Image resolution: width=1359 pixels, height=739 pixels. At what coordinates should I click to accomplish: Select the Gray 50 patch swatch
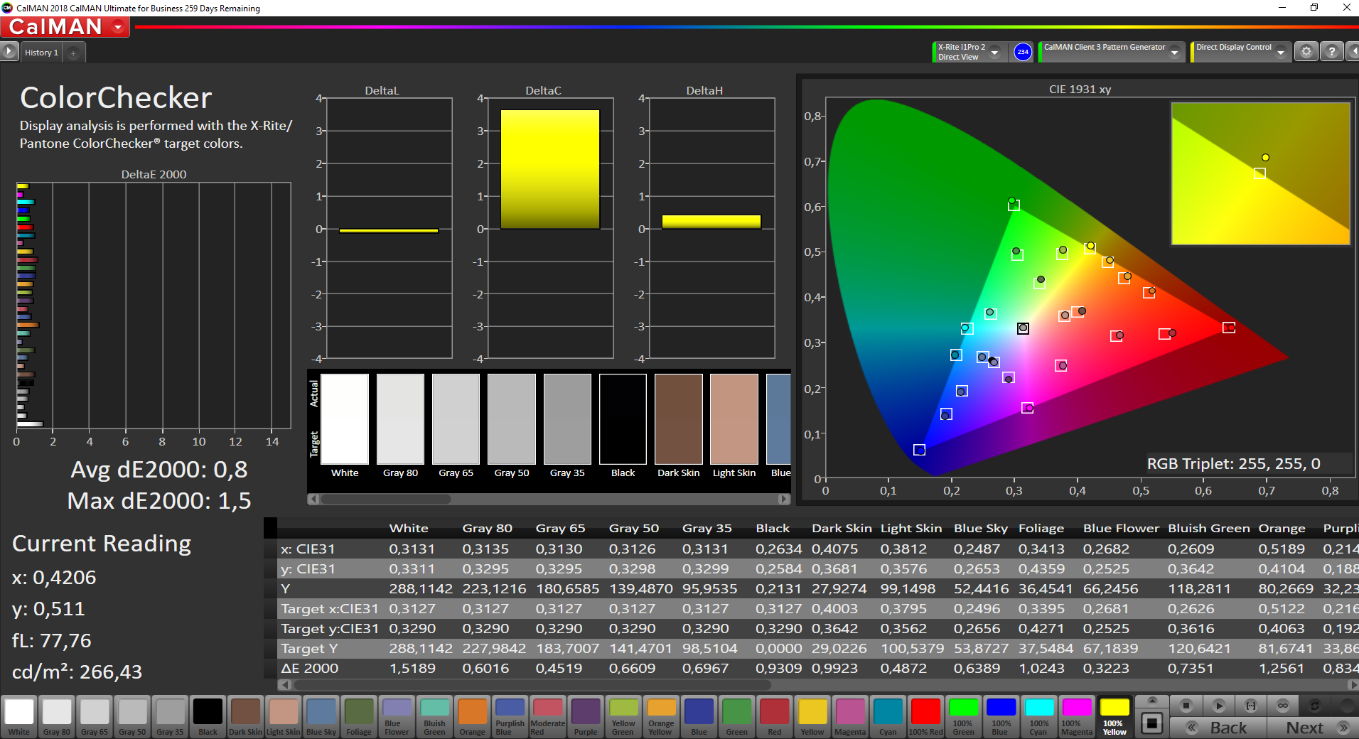[132, 716]
